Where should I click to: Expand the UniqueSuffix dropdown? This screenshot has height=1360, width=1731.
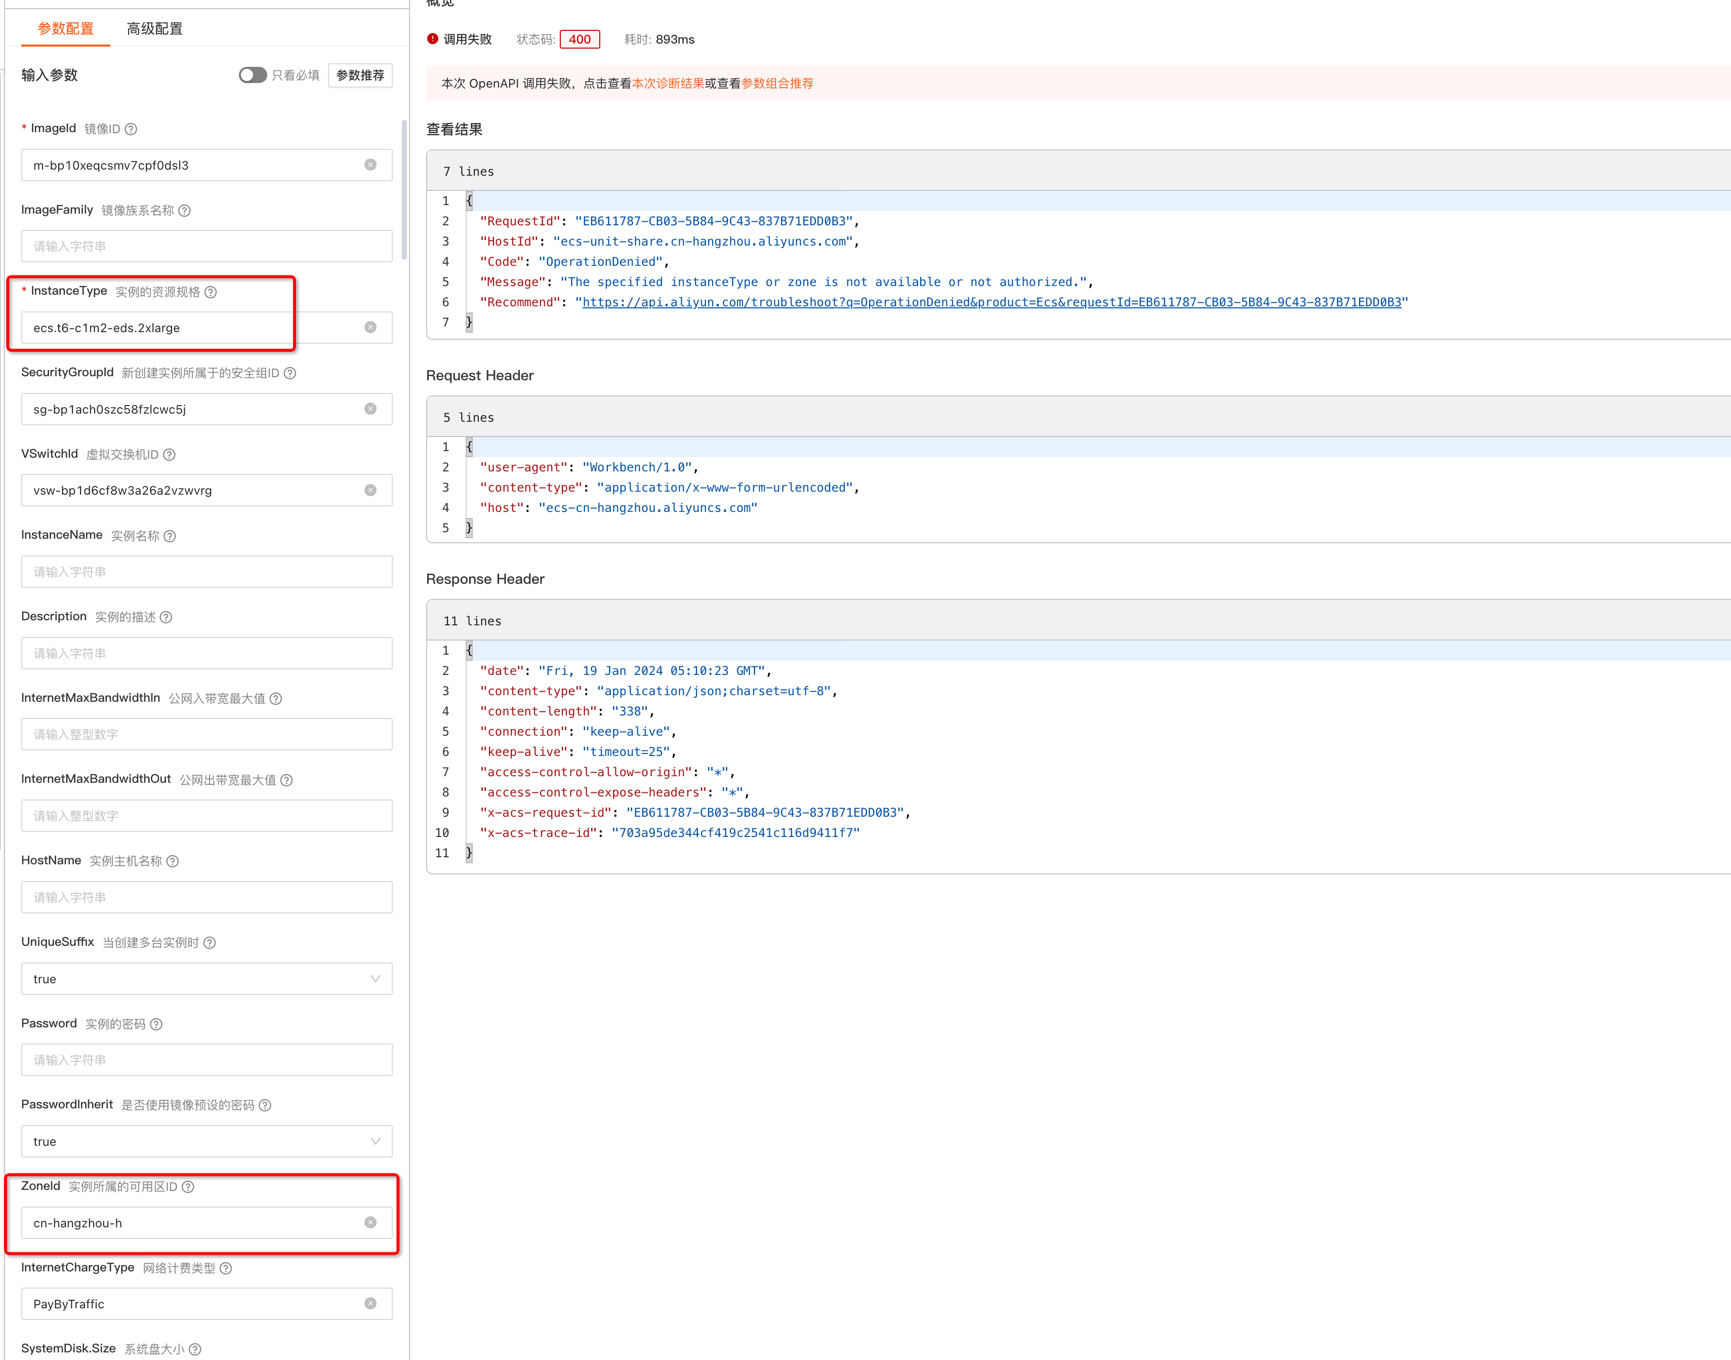point(207,979)
